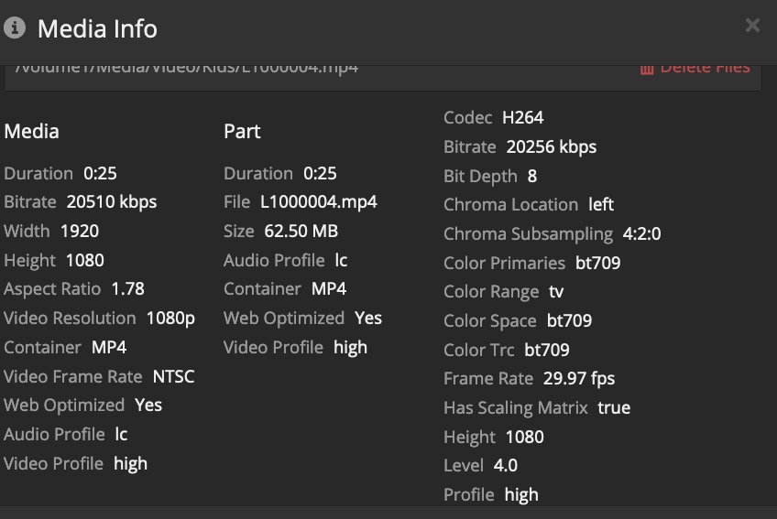Select the Codec H264 value

coord(522,117)
